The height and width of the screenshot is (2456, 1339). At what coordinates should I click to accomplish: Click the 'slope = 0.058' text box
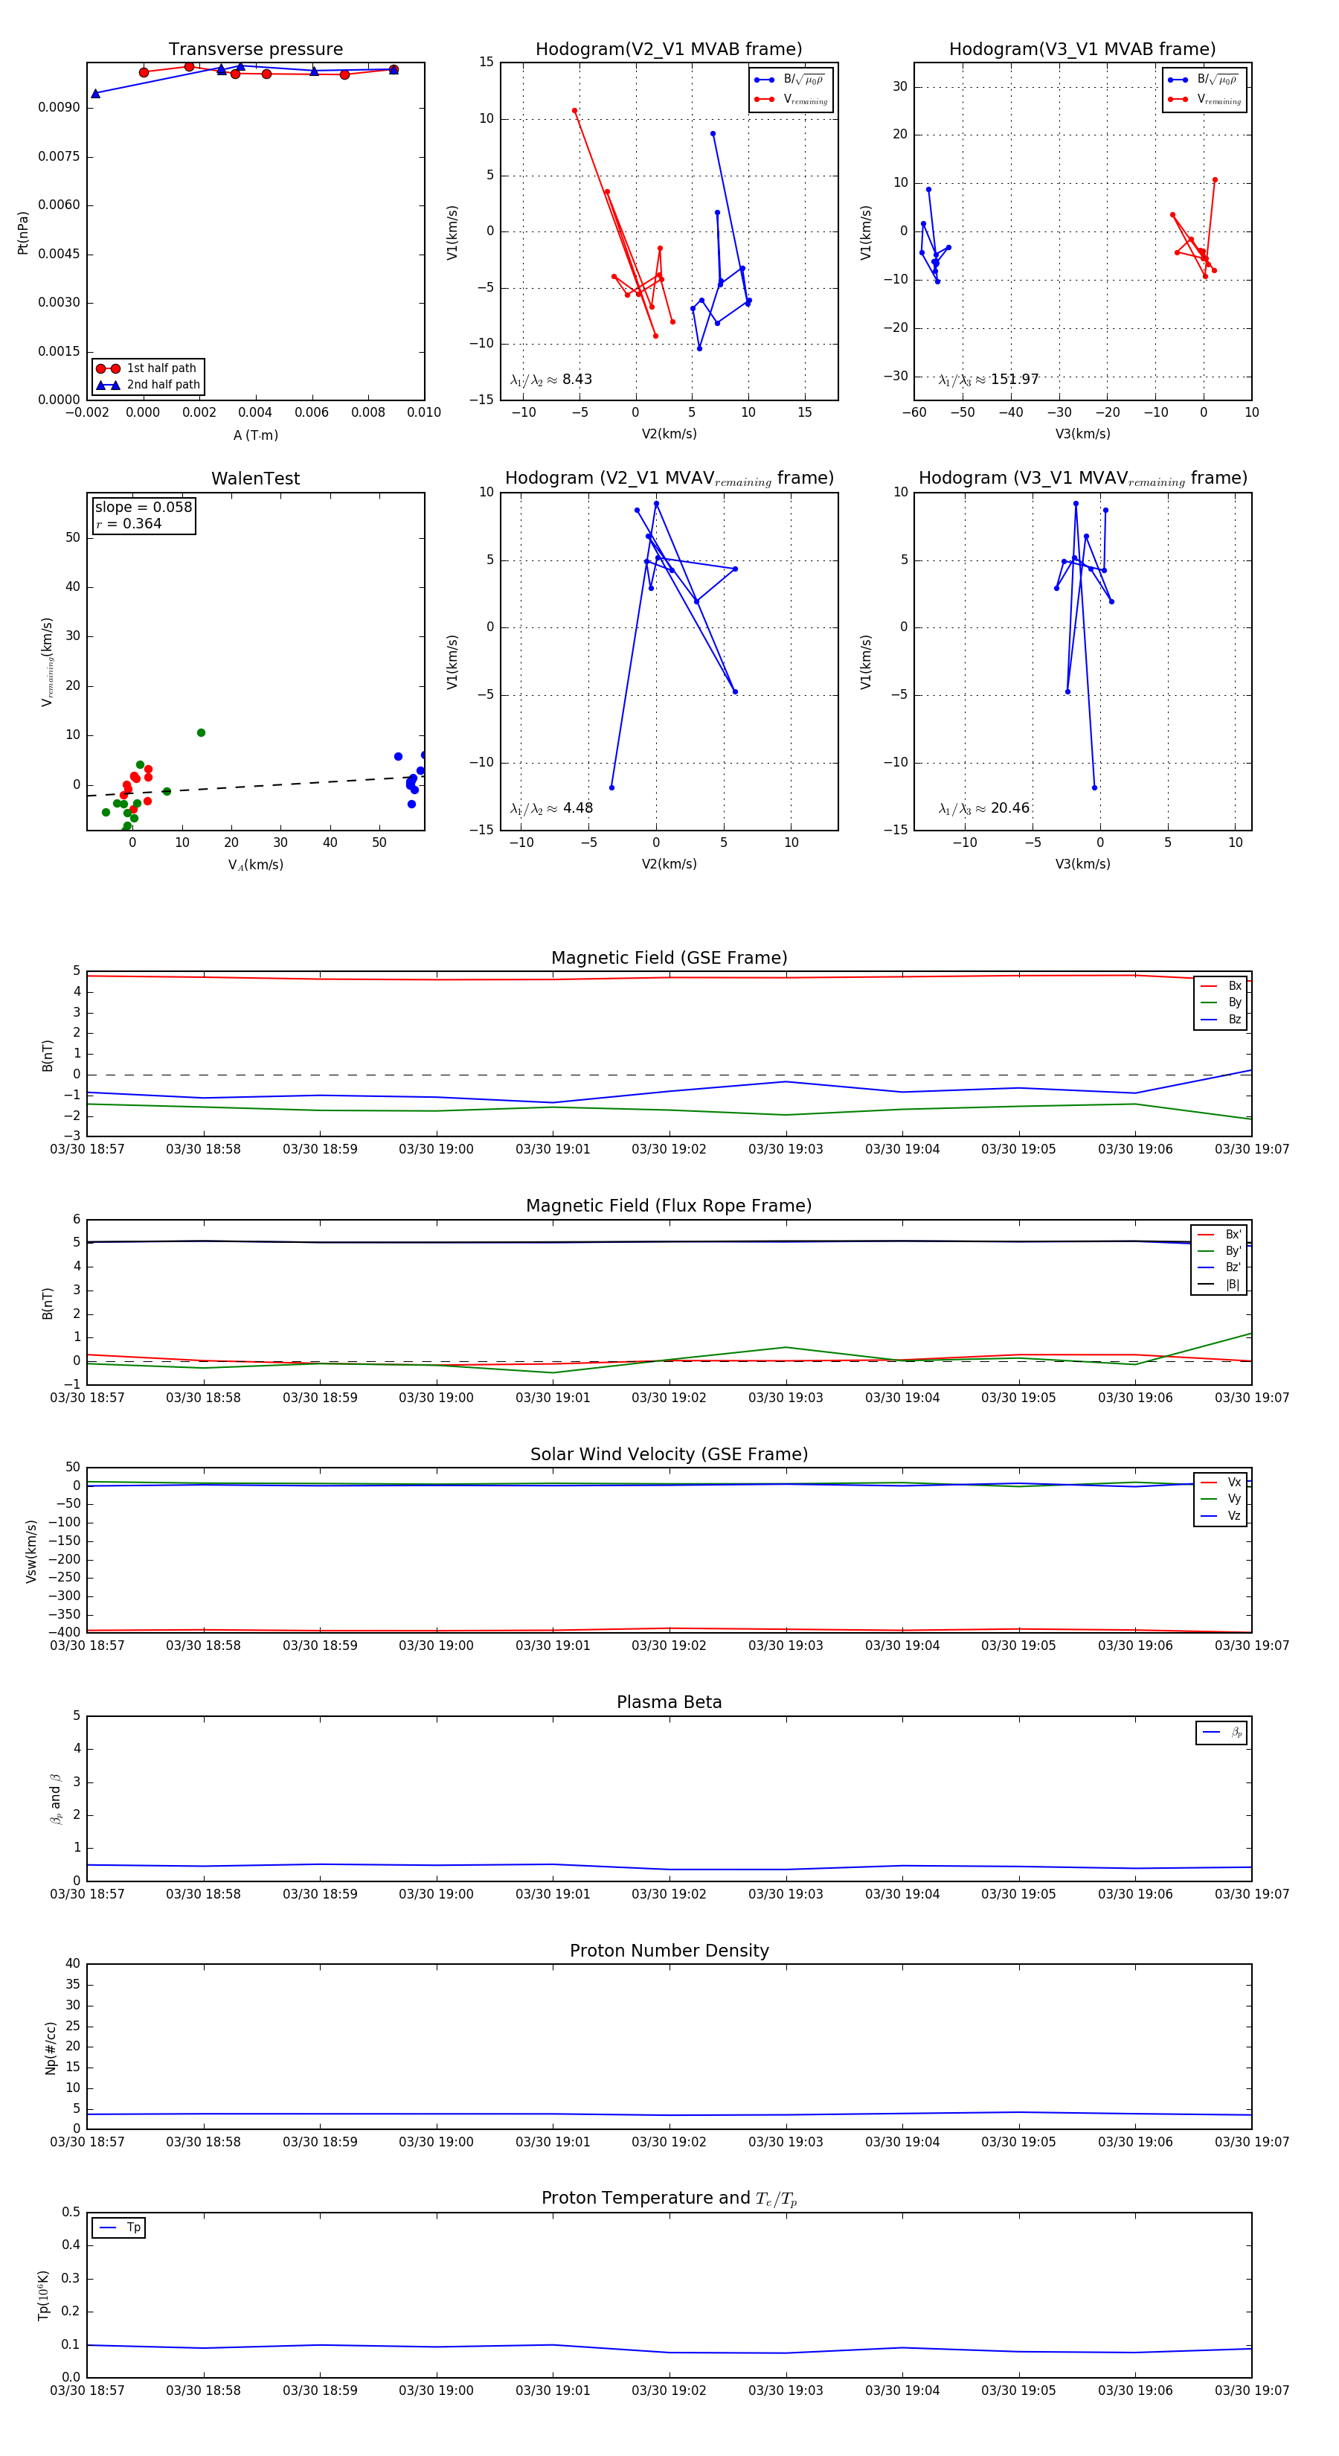[144, 516]
